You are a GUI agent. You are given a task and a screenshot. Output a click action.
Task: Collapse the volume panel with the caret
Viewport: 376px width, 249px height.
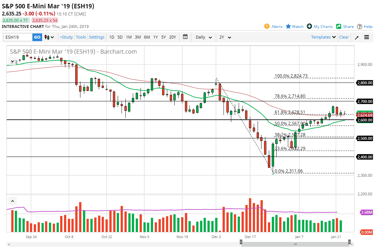[12, 200]
